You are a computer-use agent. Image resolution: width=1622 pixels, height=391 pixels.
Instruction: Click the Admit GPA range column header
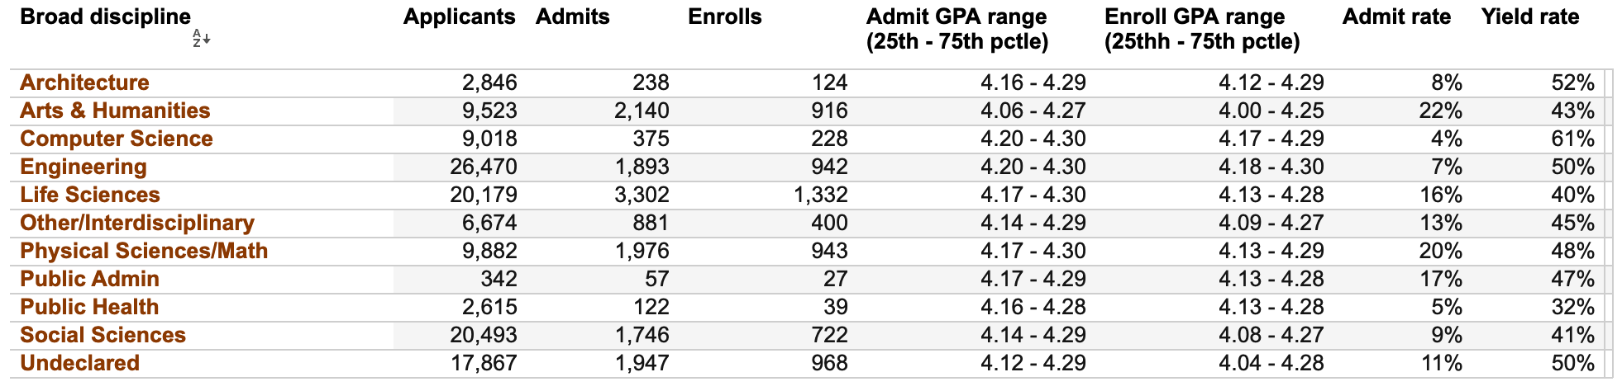point(957,29)
